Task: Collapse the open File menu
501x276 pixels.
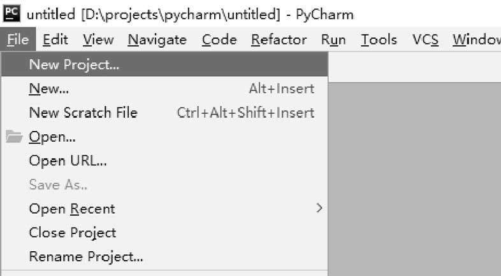Action: coord(18,39)
